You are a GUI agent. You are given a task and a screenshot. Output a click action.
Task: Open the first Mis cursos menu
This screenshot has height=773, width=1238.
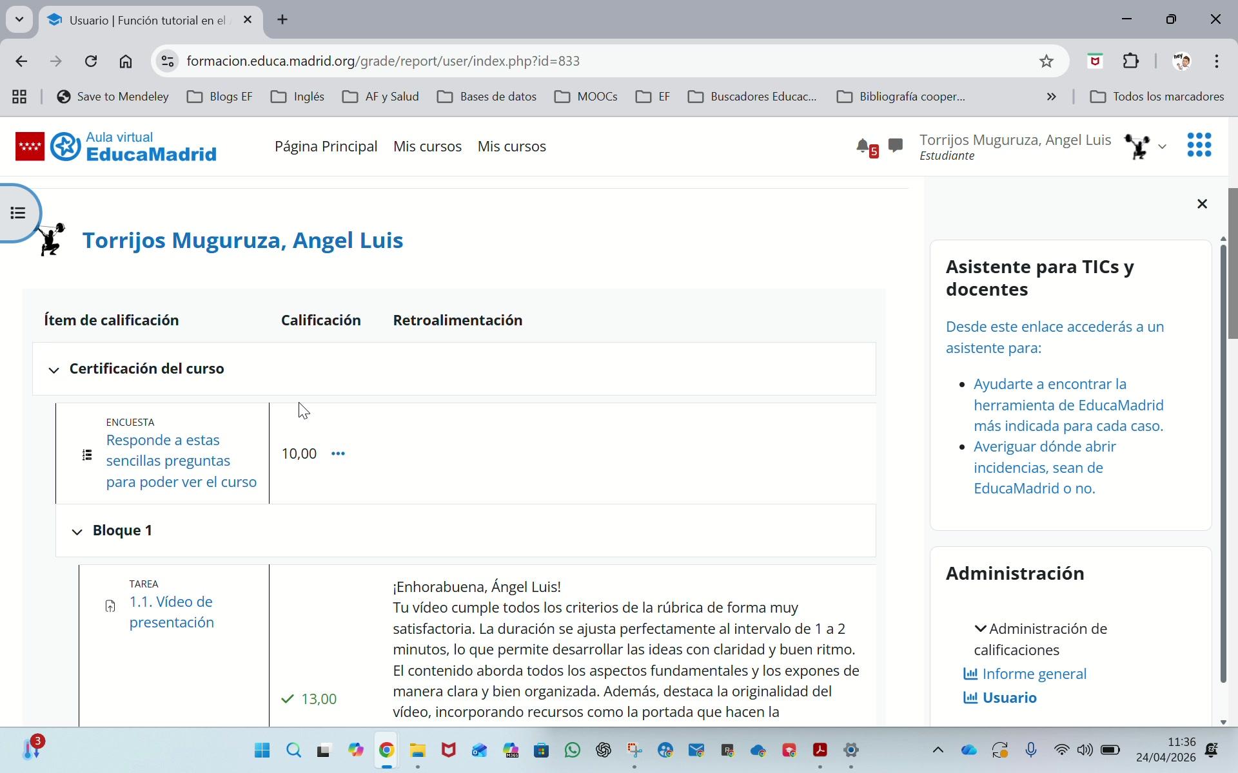point(427,147)
